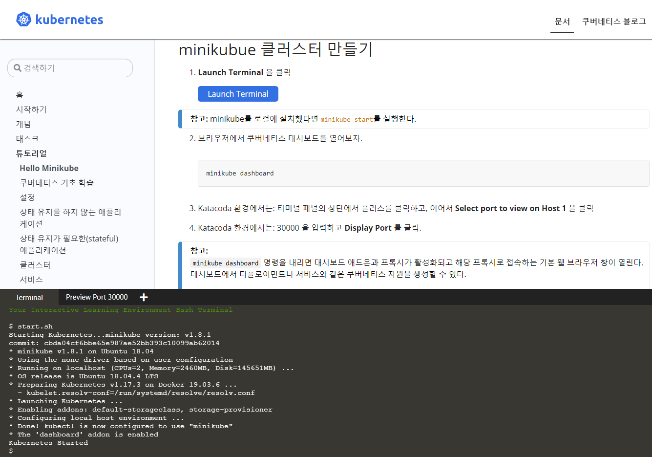Open the Hello Minikube tutorial page

pos(49,168)
